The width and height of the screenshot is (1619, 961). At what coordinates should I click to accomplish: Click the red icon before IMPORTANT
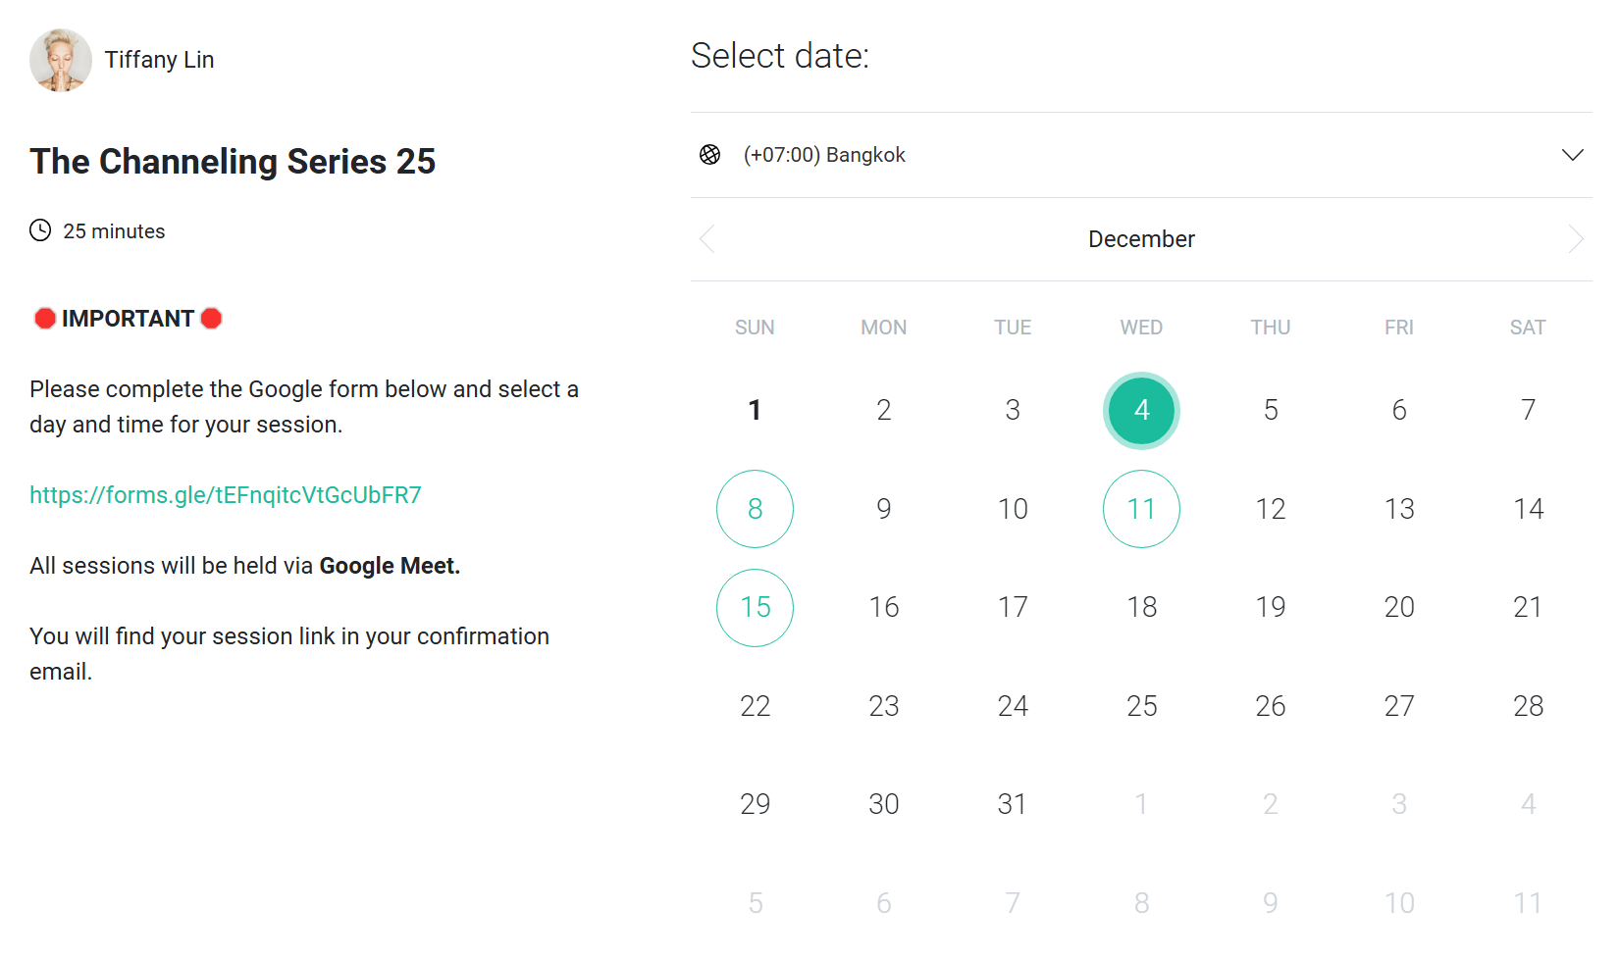(44, 319)
